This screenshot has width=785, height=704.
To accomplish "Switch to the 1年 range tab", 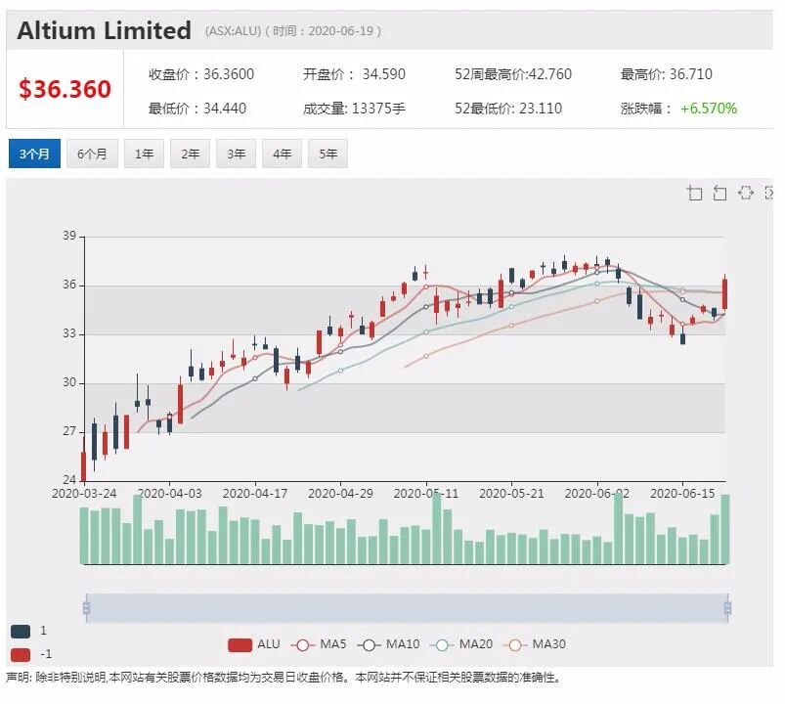I will [x=144, y=154].
